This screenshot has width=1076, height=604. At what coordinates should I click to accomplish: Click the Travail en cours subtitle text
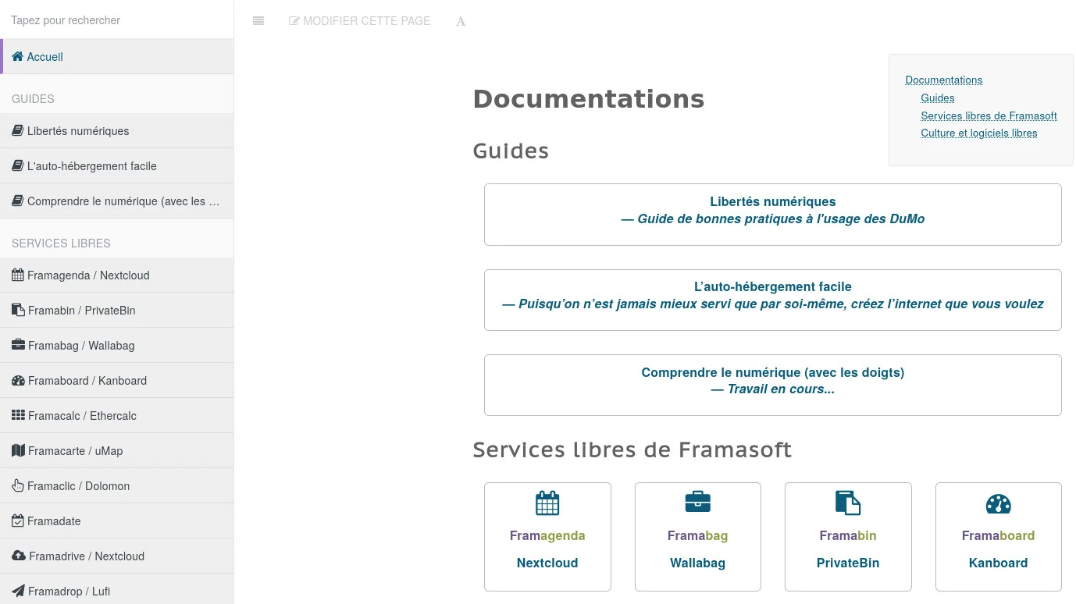773,389
